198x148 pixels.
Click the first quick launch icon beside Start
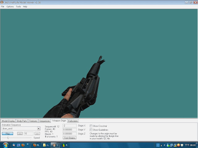(14, 145)
